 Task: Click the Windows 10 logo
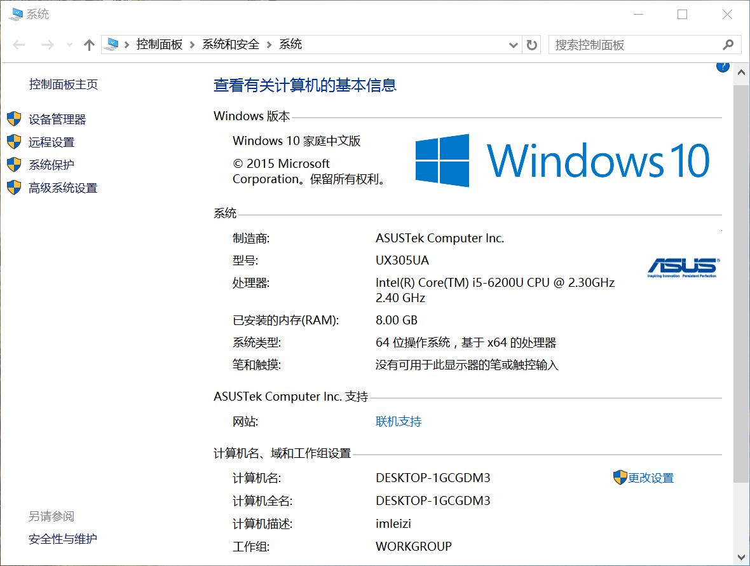point(562,161)
